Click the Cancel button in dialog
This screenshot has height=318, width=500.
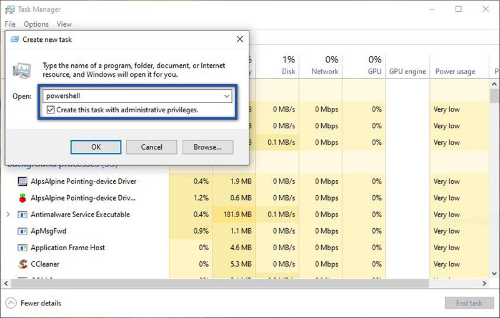click(151, 147)
